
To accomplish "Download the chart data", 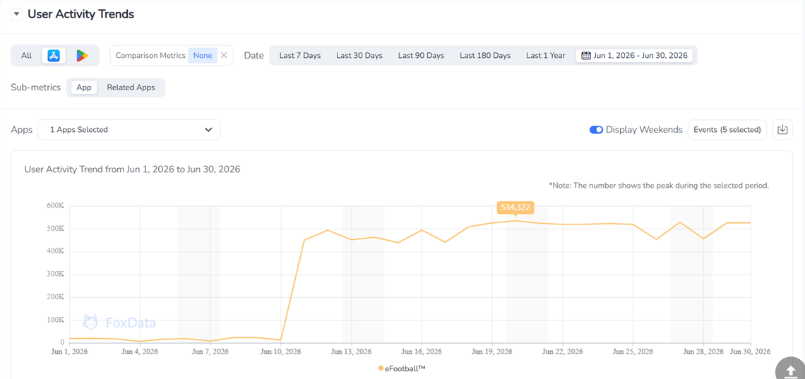I will pos(782,130).
